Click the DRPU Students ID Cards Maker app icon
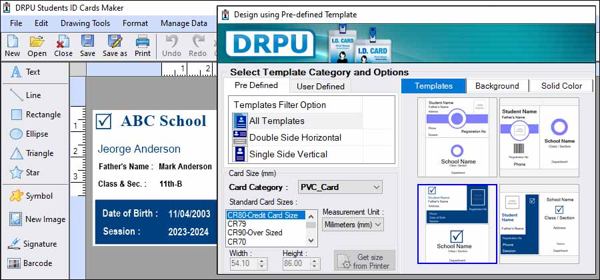The image size is (600, 280). pyautogui.click(x=7, y=7)
